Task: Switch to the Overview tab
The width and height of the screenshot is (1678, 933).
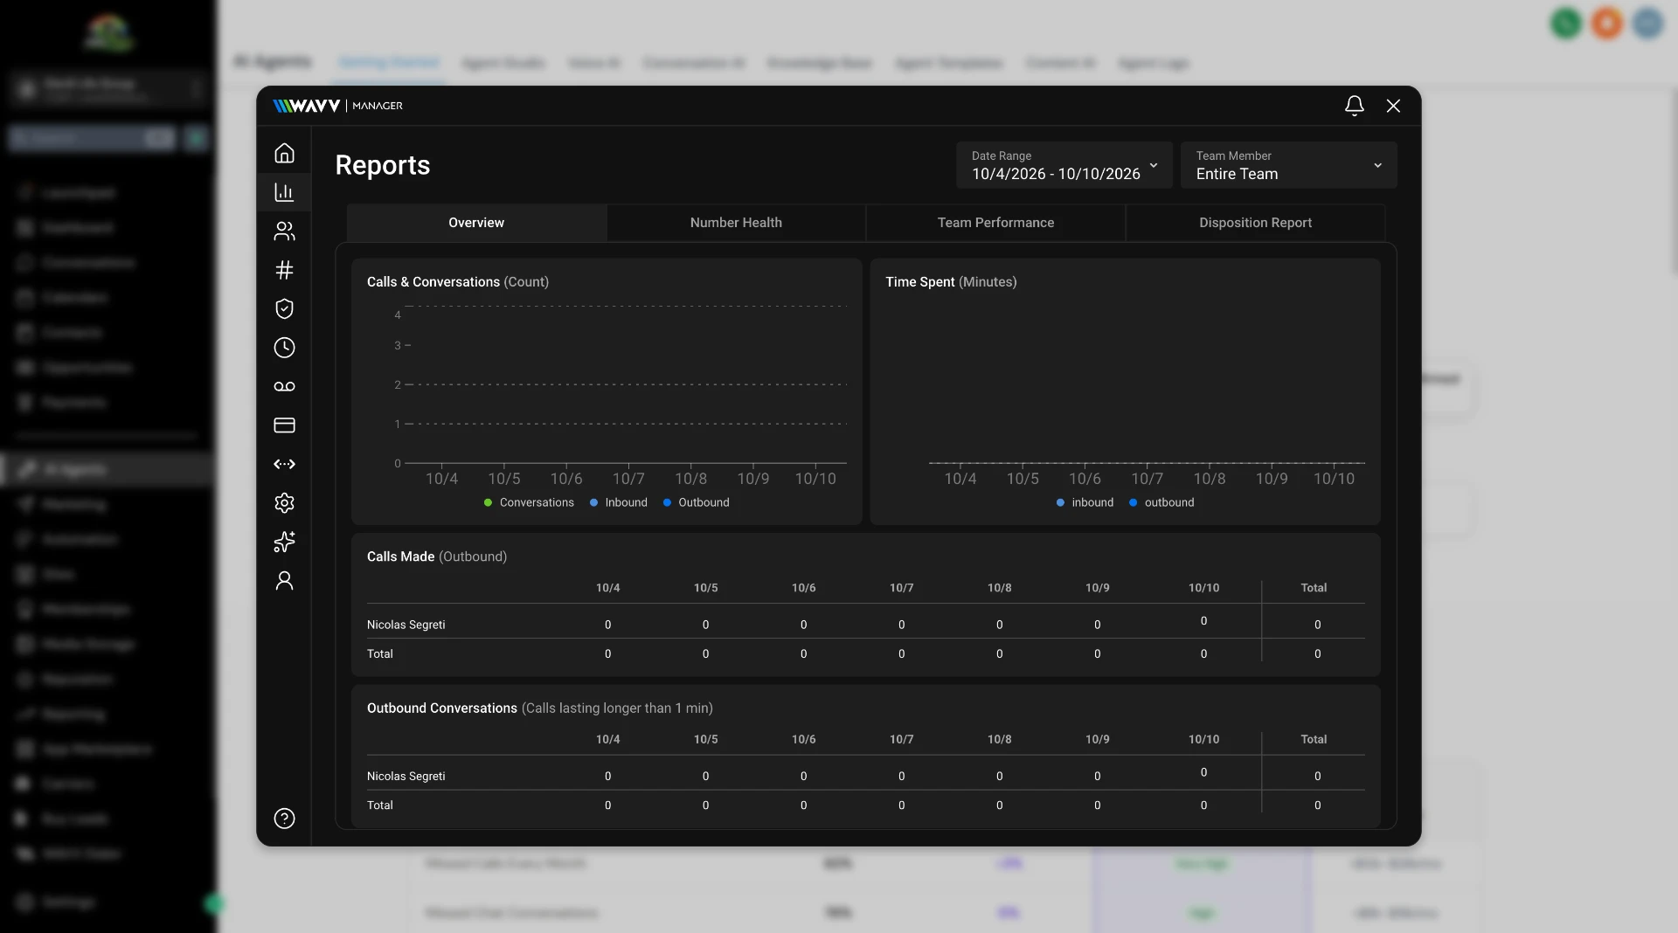Action: 476,223
